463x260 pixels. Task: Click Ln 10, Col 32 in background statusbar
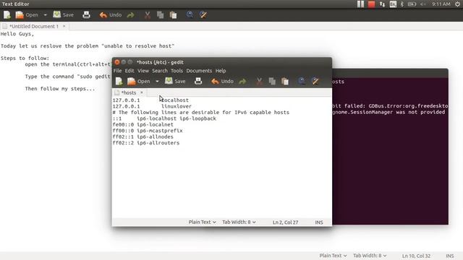[x=416, y=256]
